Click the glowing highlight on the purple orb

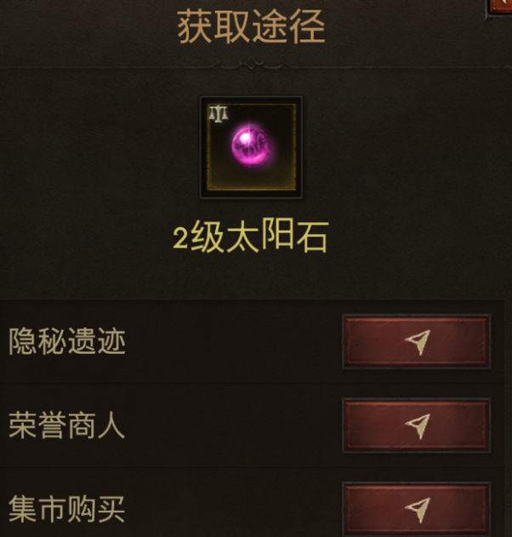[x=246, y=138]
